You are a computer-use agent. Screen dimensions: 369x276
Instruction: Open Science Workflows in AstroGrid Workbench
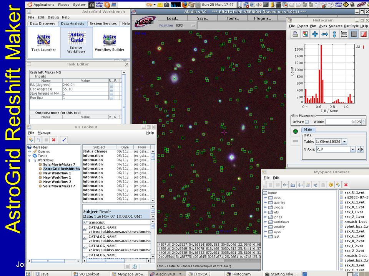pos(76,43)
